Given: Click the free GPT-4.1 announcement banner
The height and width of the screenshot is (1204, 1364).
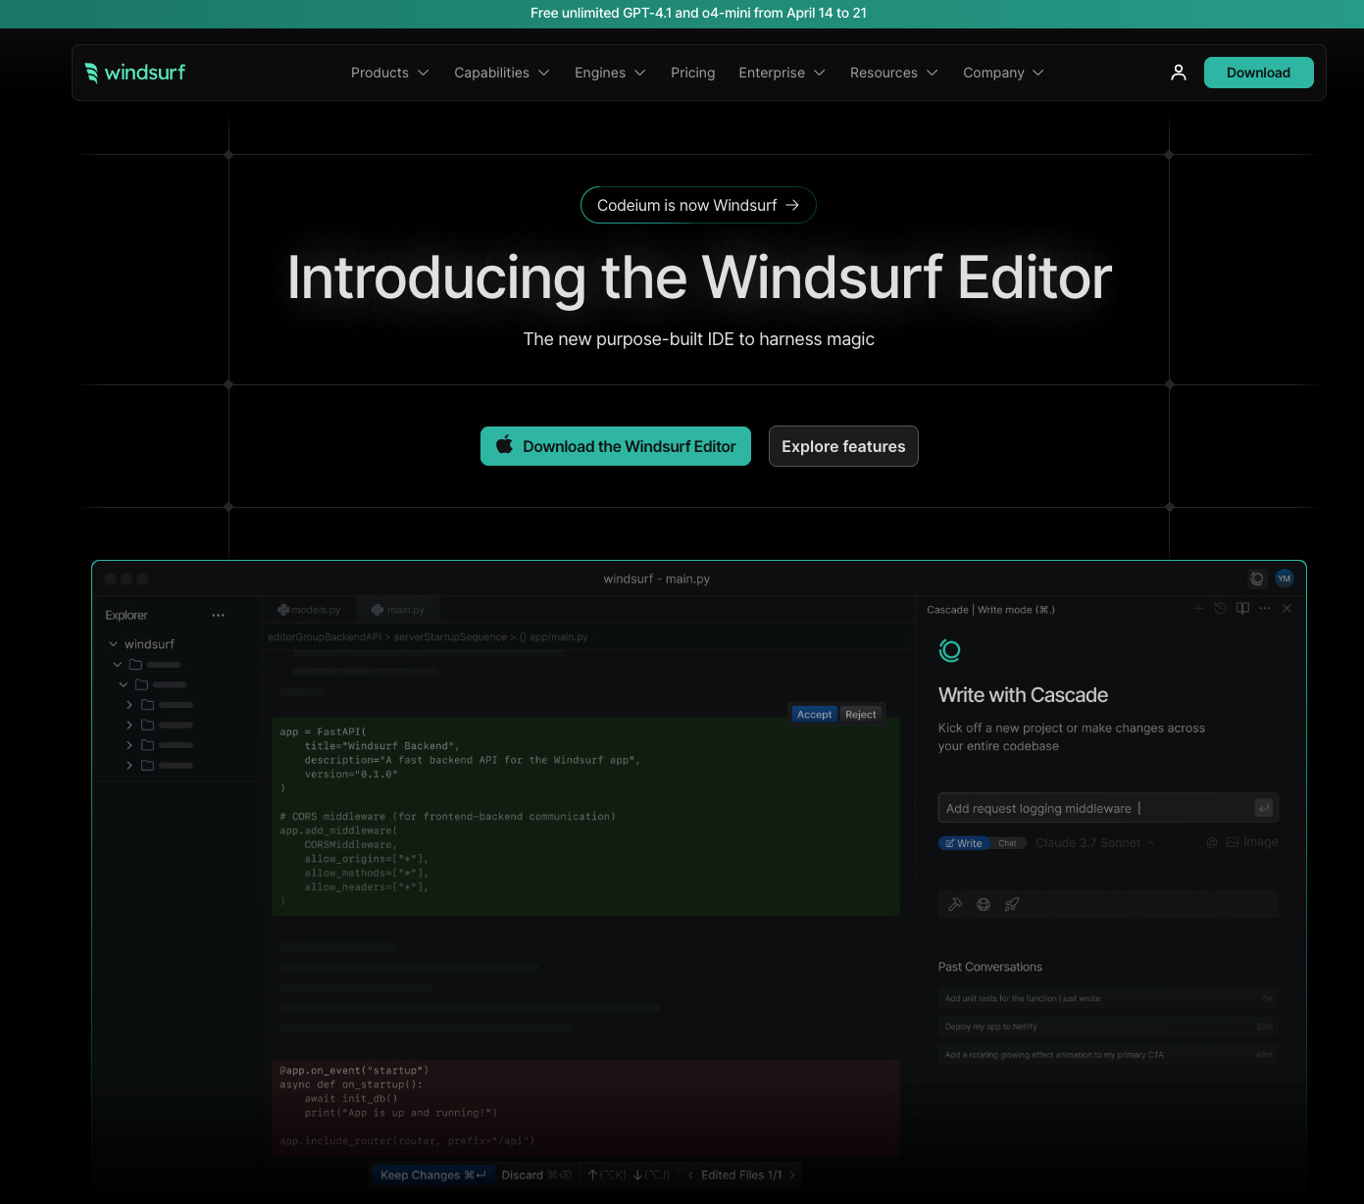Looking at the screenshot, I should click(698, 13).
